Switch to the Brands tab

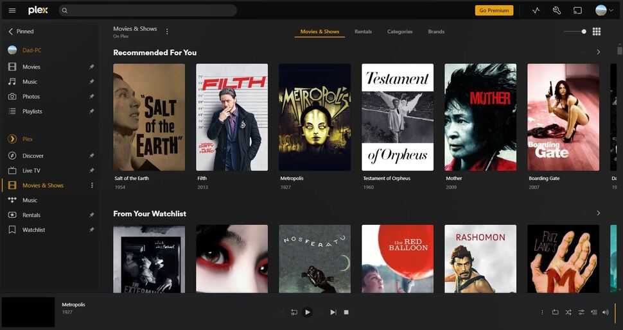click(x=436, y=31)
